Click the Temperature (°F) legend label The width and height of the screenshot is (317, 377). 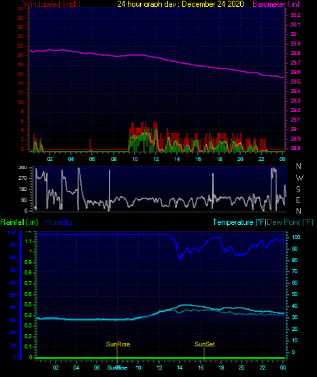tap(239, 222)
